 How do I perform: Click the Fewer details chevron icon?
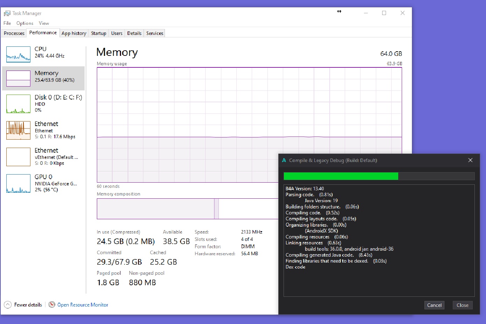point(8,305)
